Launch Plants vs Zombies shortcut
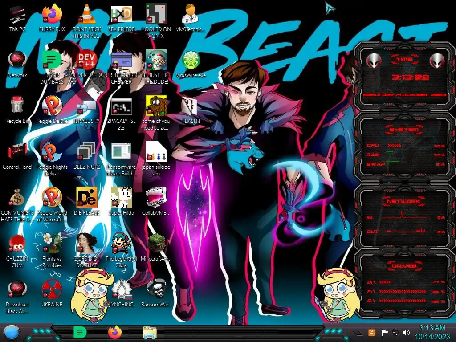The width and height of the screenshot is (456, 342). [52, 251]
